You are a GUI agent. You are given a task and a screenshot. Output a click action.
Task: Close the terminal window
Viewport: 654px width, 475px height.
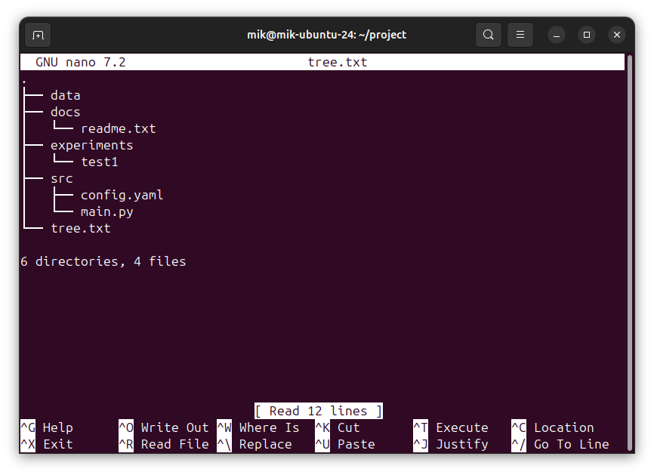617,35
